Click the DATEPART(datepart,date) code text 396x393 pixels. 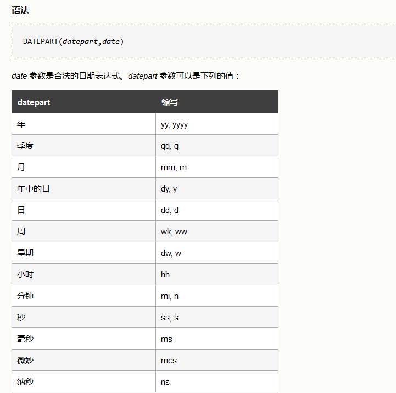pos(73,41)
